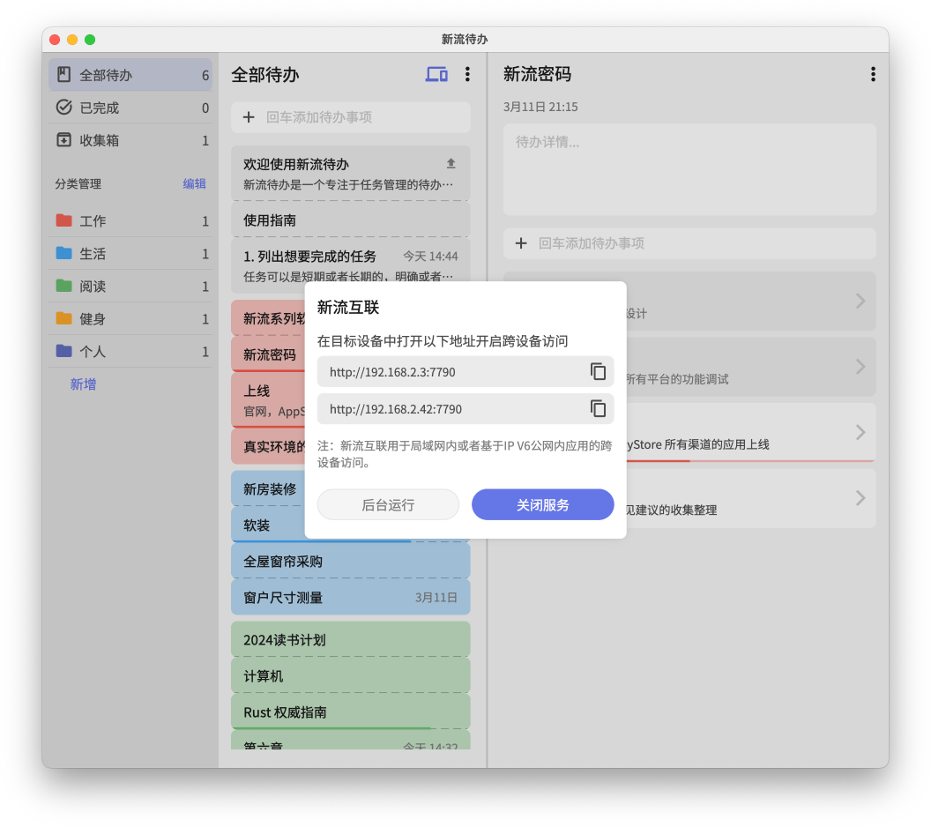The image size is (931, 827).
Task: Open the 1. 列出想要完成的任务 item
Action: pyautogui.click(x=350, y=266)
